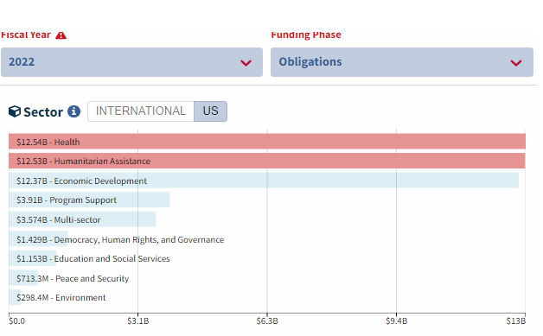The width and height of the screenshot is (543, 336).
Task: Click the Funding Phase label
Action: (306, 35)
